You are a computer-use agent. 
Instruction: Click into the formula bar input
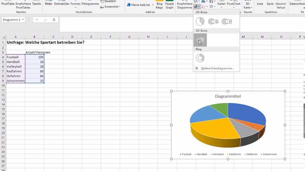click(182, 24)
